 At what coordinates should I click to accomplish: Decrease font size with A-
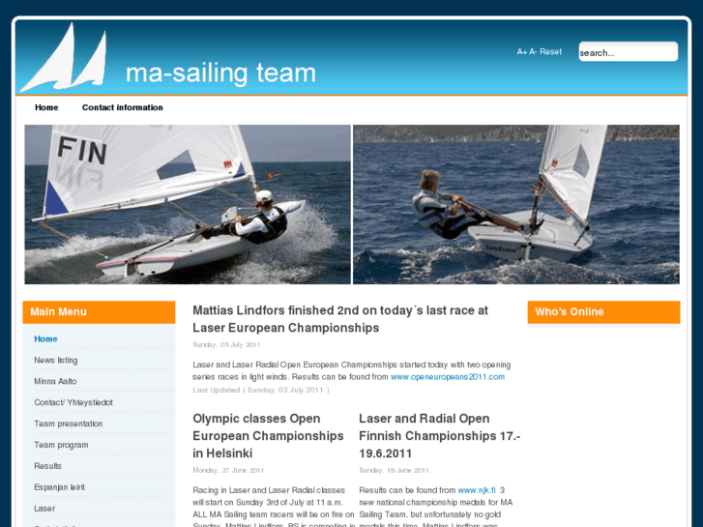tap(533, 52)
